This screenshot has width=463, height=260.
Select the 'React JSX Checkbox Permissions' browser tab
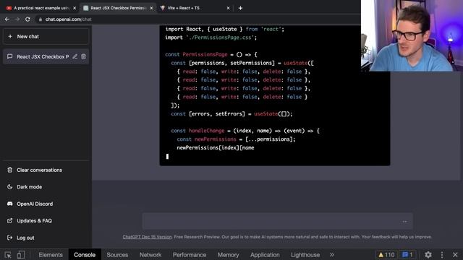tap(118, 8)
